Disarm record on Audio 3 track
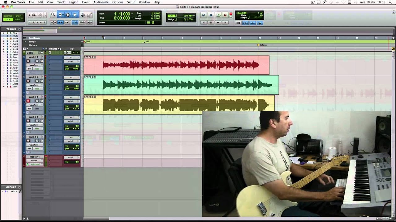 28,101
